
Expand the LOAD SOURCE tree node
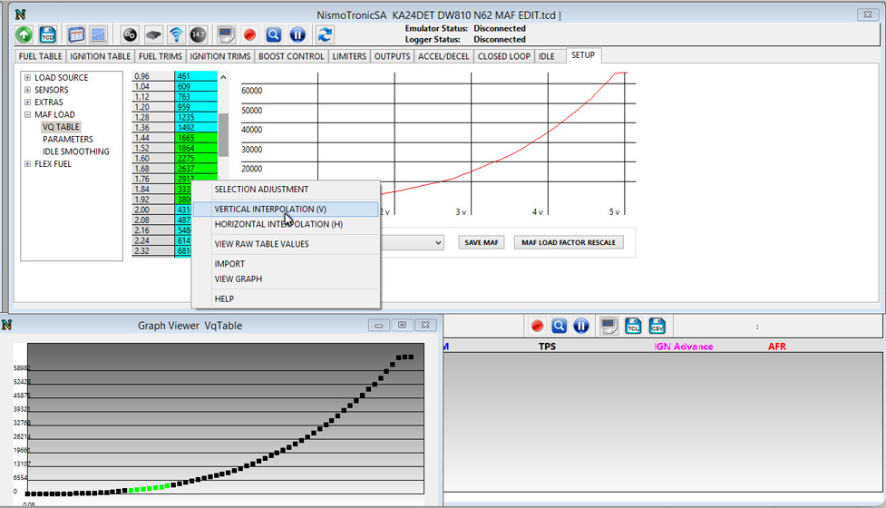click(27, 77)
